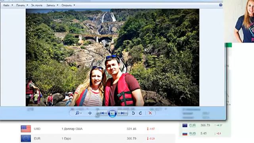Click the 366.79 rate in main table
Image resolution: width=254 pixels, height=143 pixels.
[131, 139]
